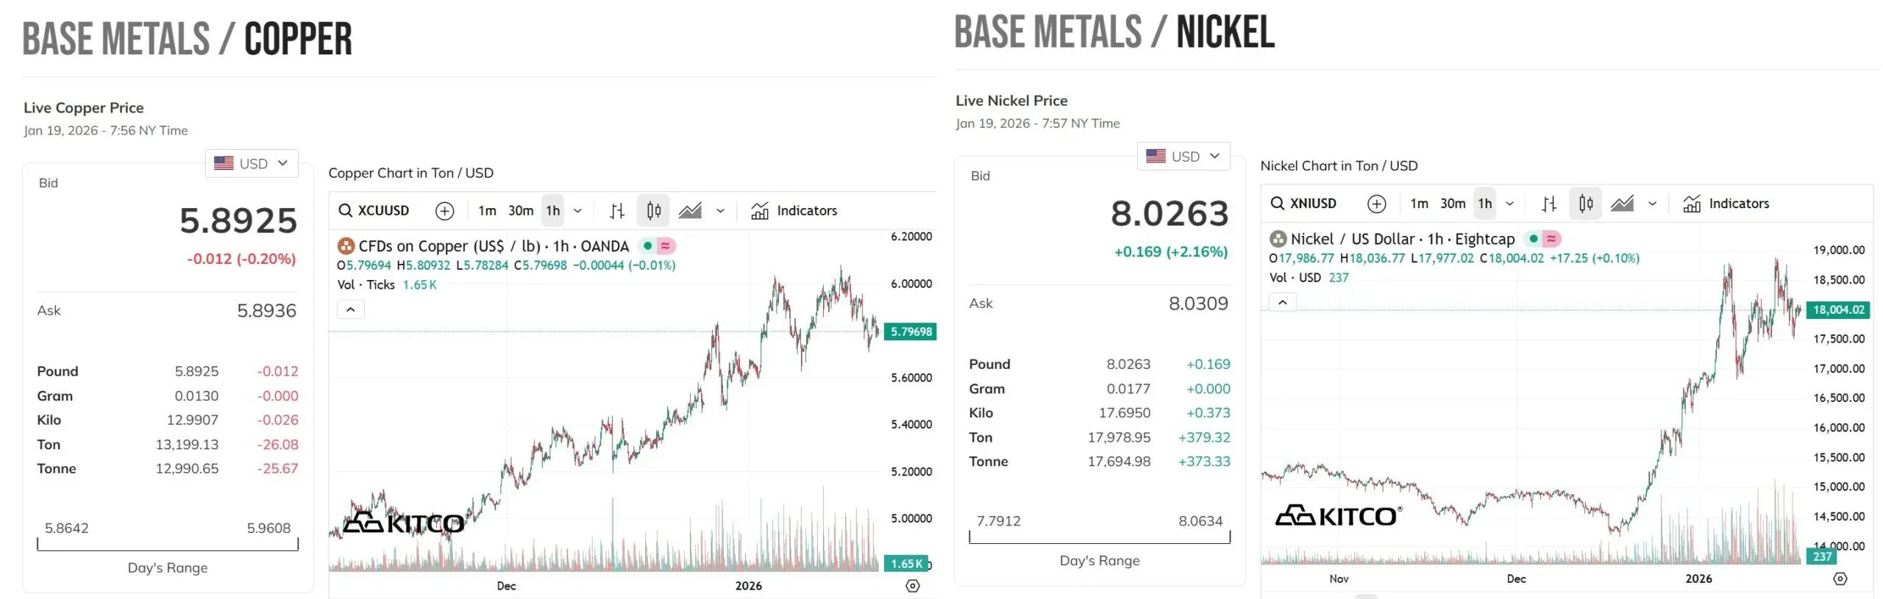This screenshot has width=1883, height=599.
Task: Open chart settings gear on nickel chart
Action: (1840, 578)
